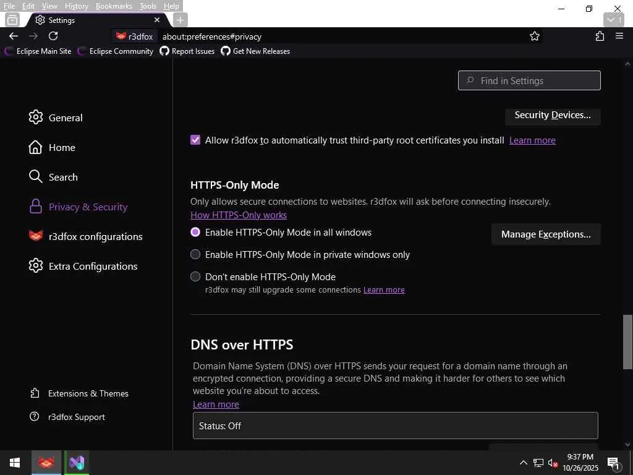Screen dimensions: 633x475
Task: Close the Settings tab
Action: (x=157, y=20)
